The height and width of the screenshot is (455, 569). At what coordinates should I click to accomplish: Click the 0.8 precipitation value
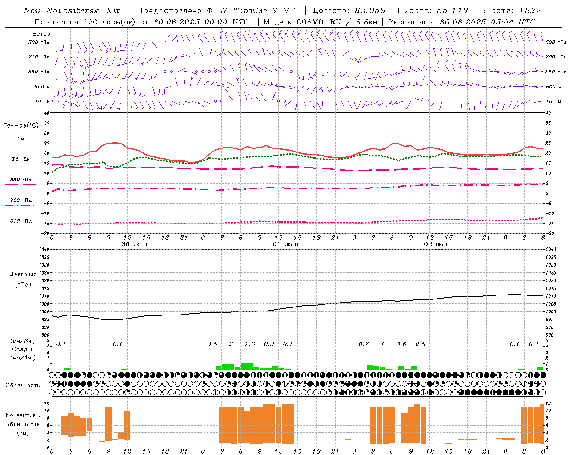(269, 344)
